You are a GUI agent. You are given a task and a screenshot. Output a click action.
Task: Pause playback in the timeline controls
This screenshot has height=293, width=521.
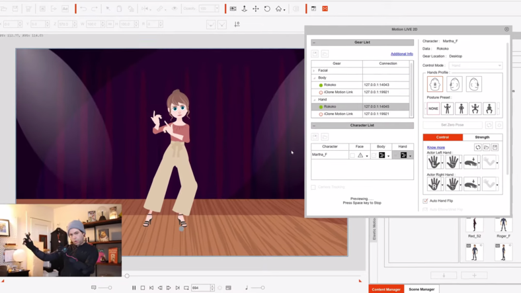[134, 288]
